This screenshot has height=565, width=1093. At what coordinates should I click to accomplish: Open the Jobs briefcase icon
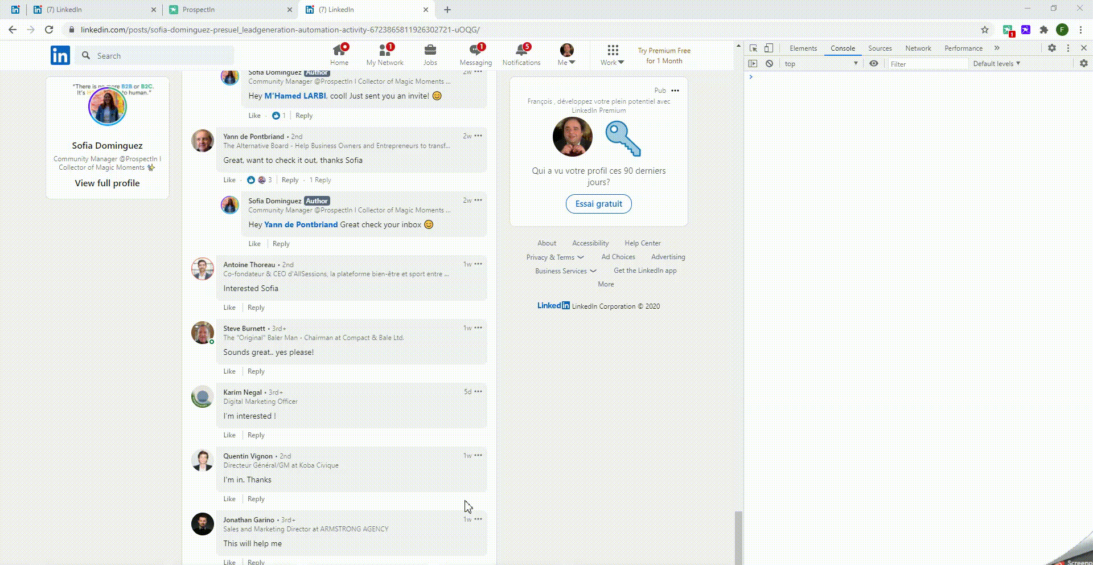pos(430,55)
